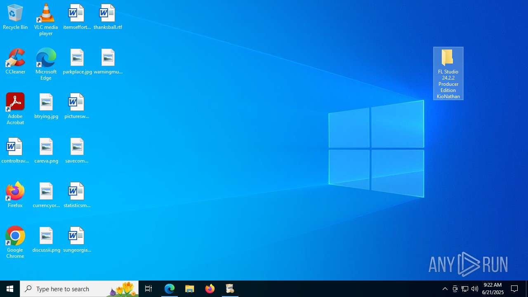Select the parkplace.jpg image file
The width and height of the screenshot is (528, 297).
(x=77, y=62)
